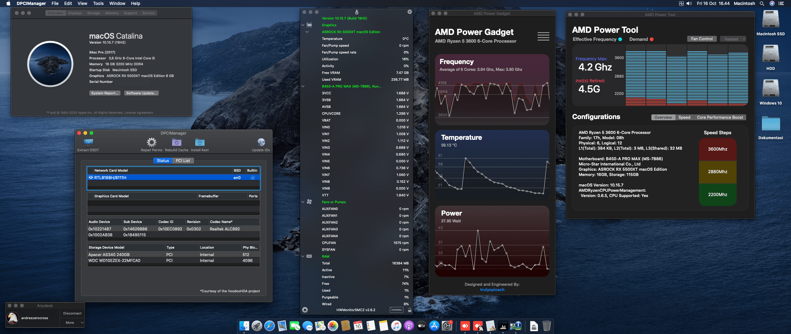Image resolution: width=791 pixels, height=334 pixels.
Task: Click the Update IDs globe icon
Action: [261, 142]
